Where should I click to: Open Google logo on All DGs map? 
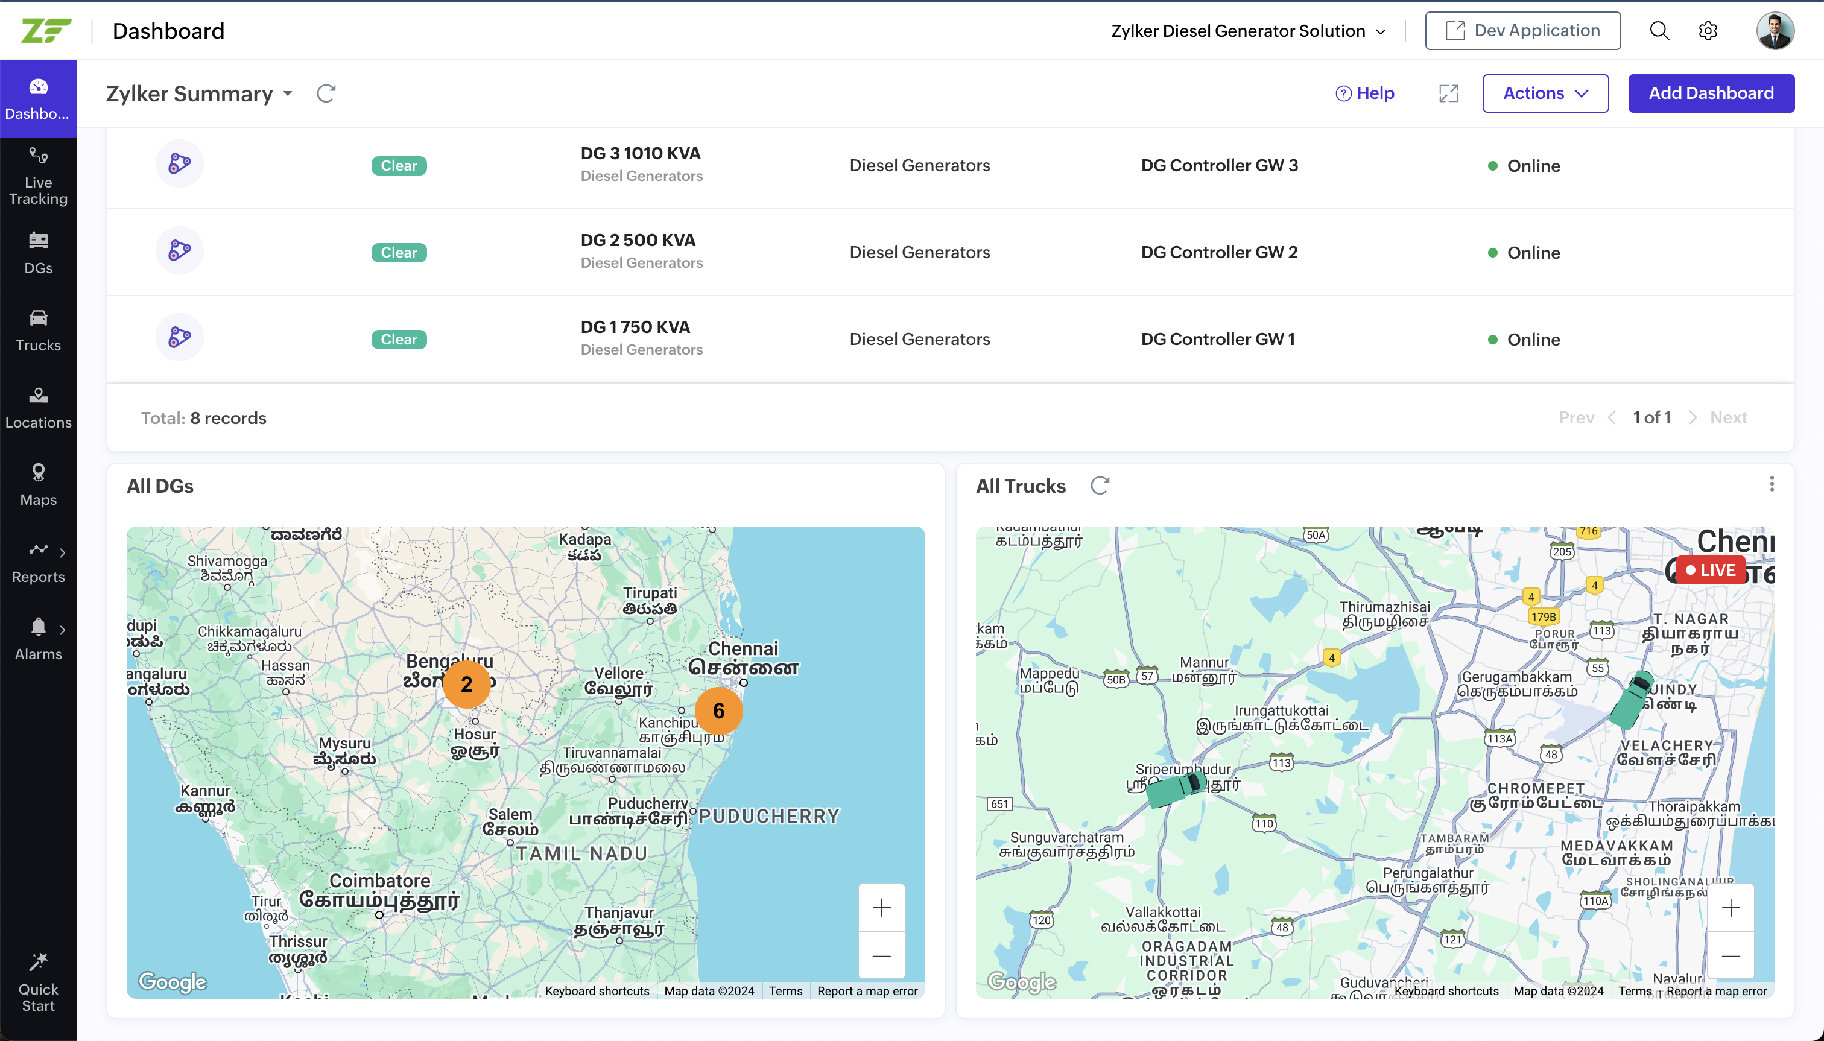tap(173, 982)
